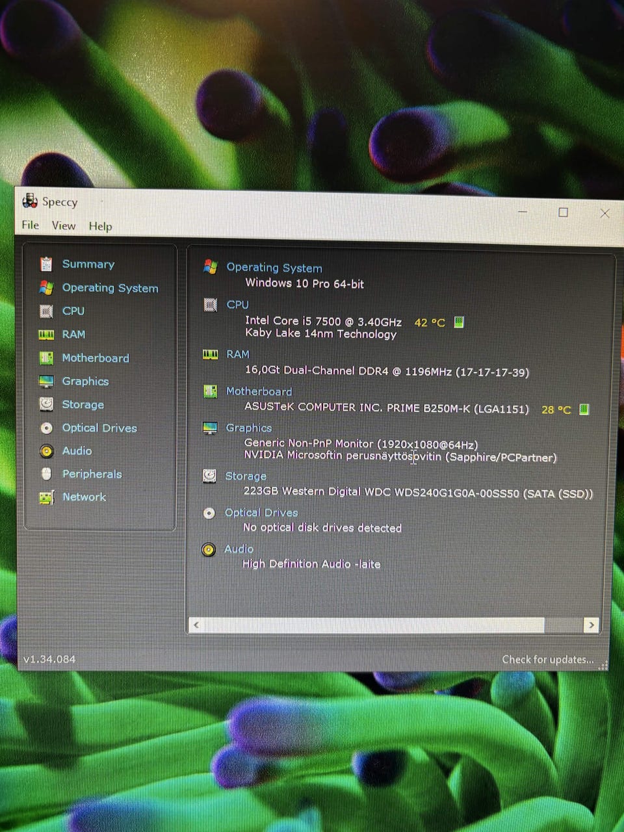Select the CPU chip icon in sidebar
624x832 pixels.
tap(45, 311)
